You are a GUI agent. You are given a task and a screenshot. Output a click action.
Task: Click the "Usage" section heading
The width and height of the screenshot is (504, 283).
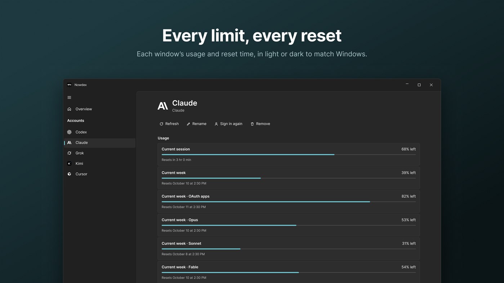[x=163, y=138]
